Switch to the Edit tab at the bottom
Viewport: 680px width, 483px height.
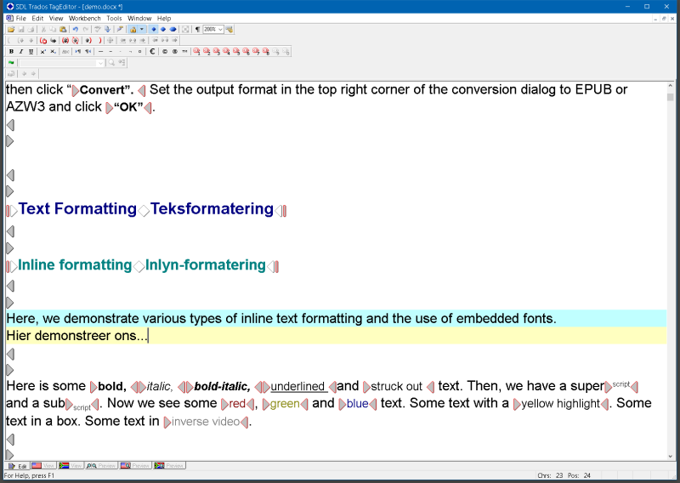17,466
